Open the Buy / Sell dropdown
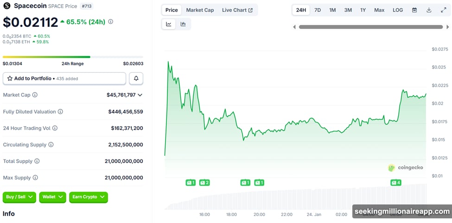Viewport: 452px width, 223px height. coord(19,197)
